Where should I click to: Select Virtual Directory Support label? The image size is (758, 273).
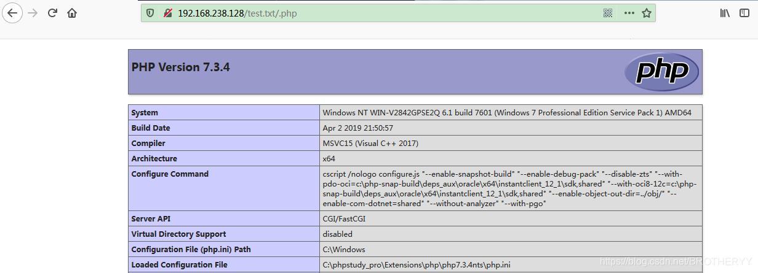pos(178,234)
